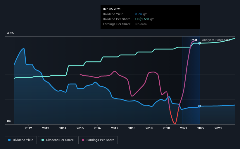Image resolution: width=240 pixels, height=149 pixels.
Task: Click the 0% y-axis label
Action: click(9, 121)
